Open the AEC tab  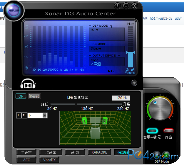26,160
